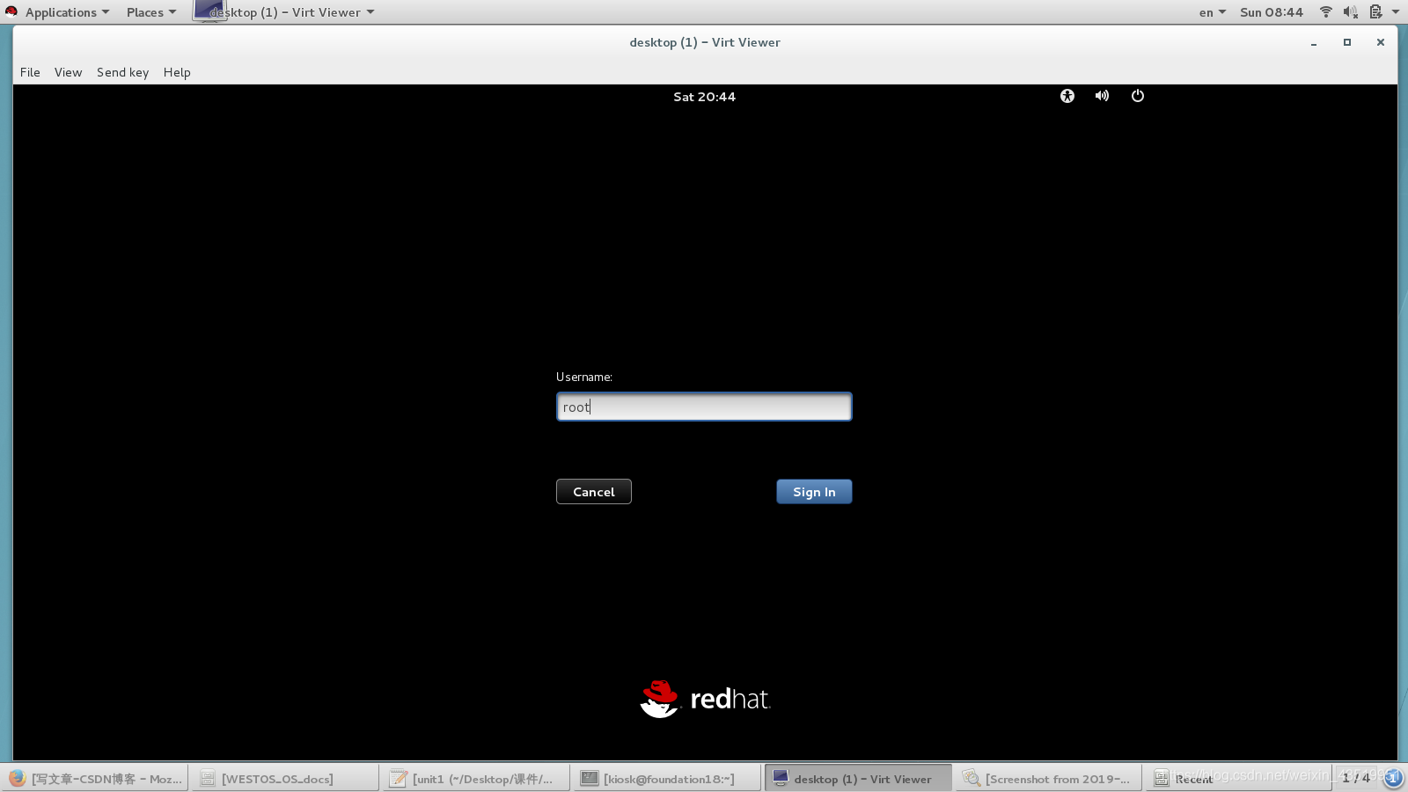Image resolution: width=1408 pixels, height=792 pixels.
Task: Open the View menu
Action: pyautogui.click(x=68, y=72)
